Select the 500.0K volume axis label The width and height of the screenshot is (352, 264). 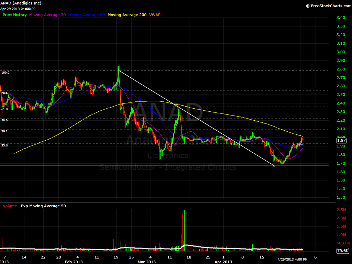pos(343,243)
